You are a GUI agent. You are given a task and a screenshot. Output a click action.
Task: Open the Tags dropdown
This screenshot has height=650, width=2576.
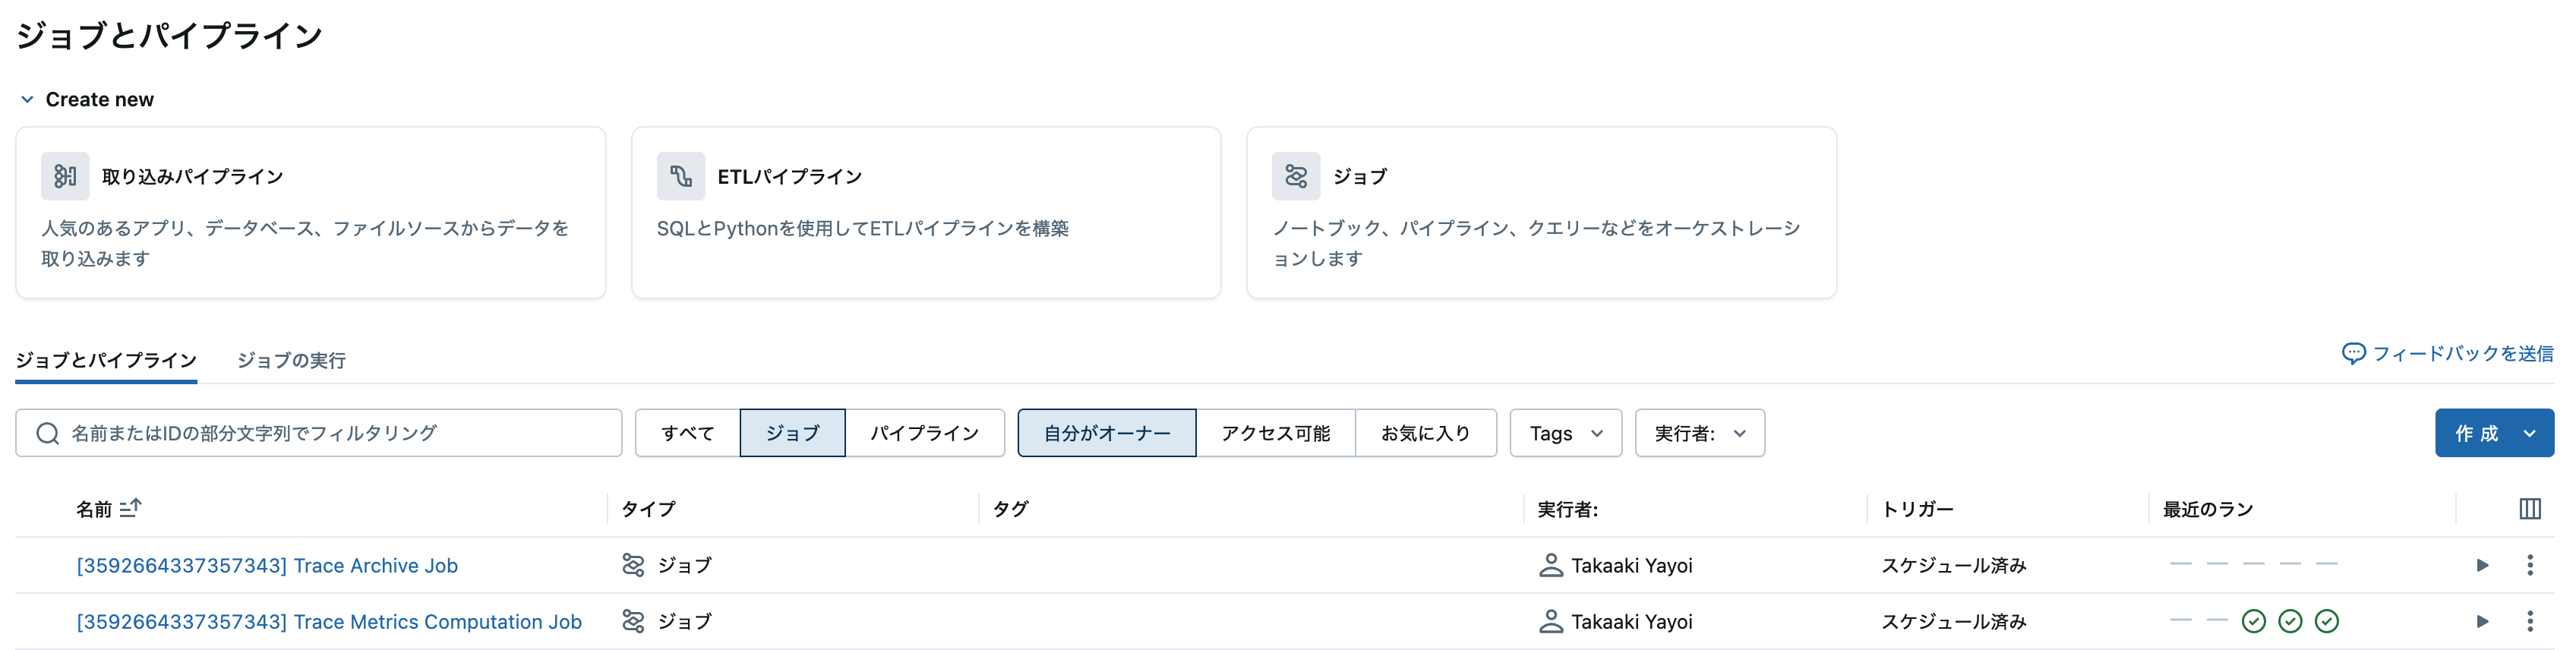pos(1564,433)
